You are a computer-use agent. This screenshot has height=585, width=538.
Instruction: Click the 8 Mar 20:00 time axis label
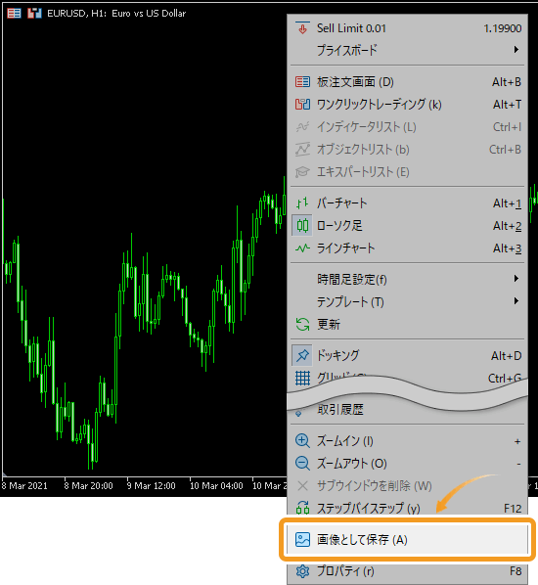[88, 486]
